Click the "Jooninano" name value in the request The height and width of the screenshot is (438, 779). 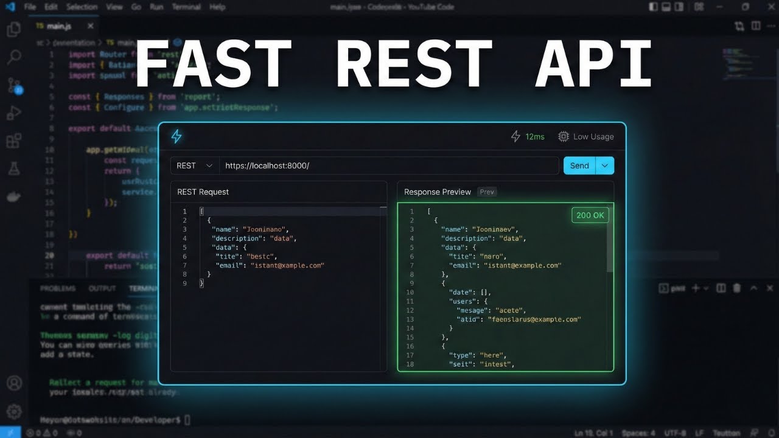point(265,229)
